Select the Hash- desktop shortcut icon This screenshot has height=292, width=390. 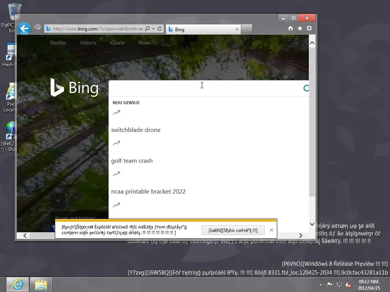[x=8, y=55]
